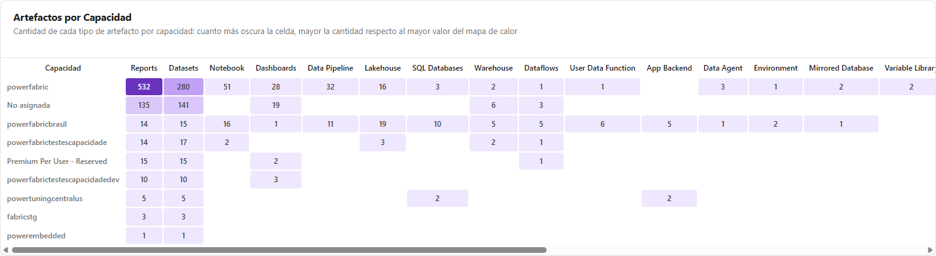Select the powertuningcentralus row label
This screenshot has height=256, width=936.
[x=45, y=199]
